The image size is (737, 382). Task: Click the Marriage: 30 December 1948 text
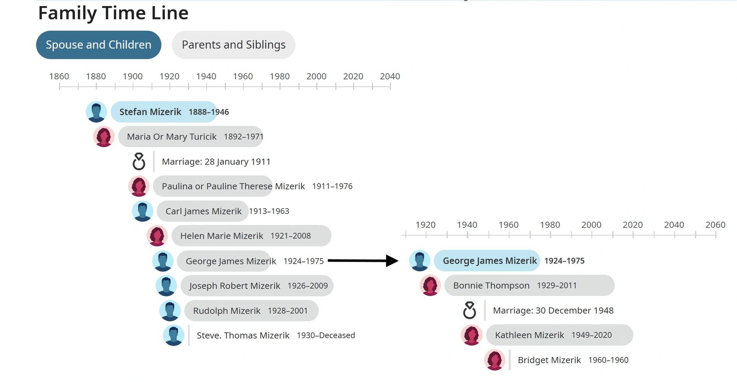point(553,311)
